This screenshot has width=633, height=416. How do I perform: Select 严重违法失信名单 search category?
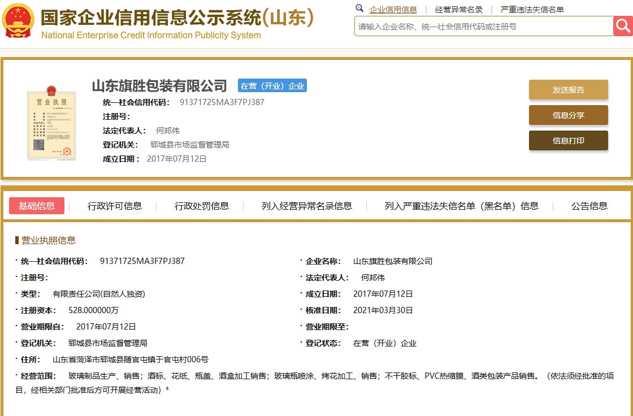pyautogui.click(x=532, y=10)
